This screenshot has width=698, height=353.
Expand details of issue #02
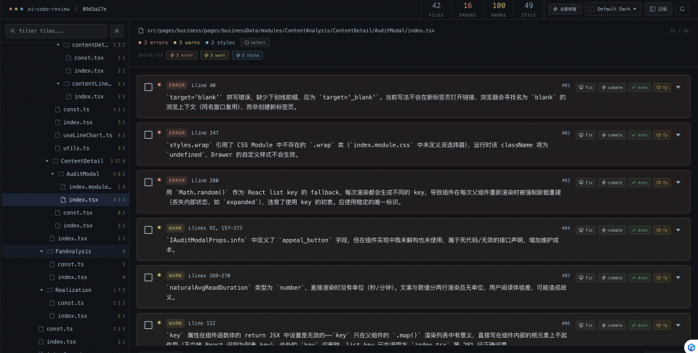pyautogui.click(x=678, y=135)
